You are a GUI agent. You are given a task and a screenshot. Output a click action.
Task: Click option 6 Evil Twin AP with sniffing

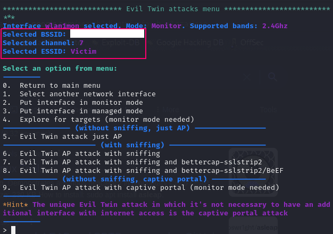tap(81, 153)
